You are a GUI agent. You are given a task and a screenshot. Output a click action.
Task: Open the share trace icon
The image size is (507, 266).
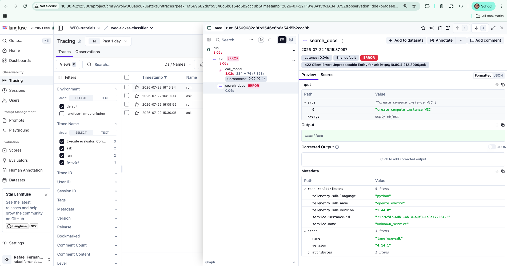pos(431,28)
